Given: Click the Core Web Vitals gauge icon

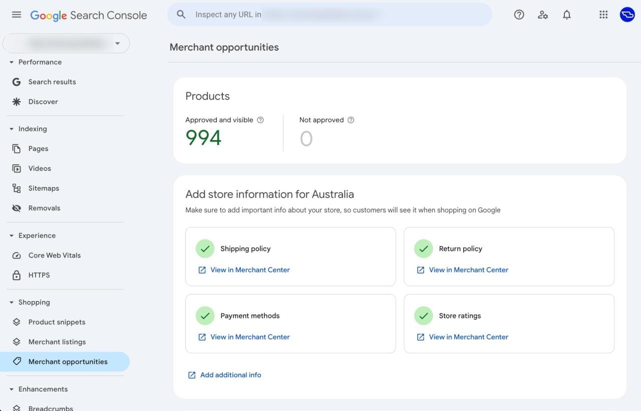Looking at the screenshot, I should [17, 255].
